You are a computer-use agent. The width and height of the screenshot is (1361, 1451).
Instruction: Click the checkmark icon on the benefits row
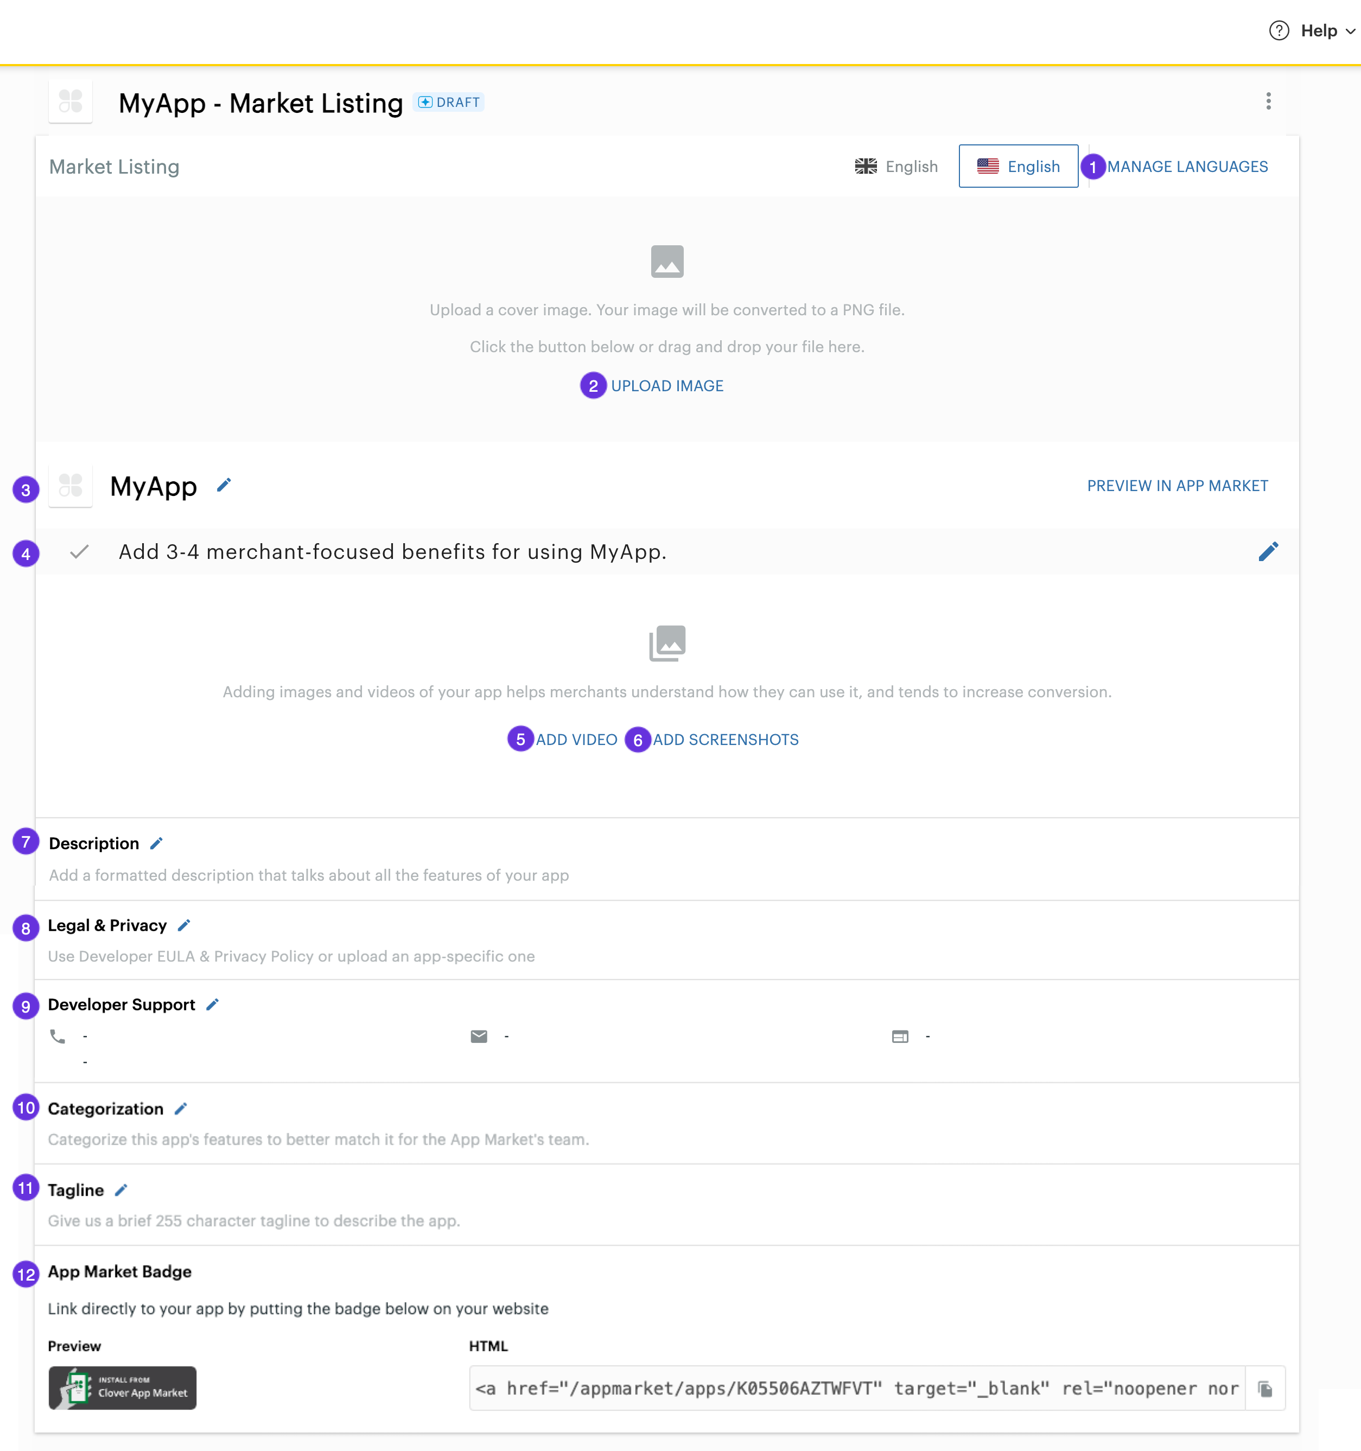(80, 552)
